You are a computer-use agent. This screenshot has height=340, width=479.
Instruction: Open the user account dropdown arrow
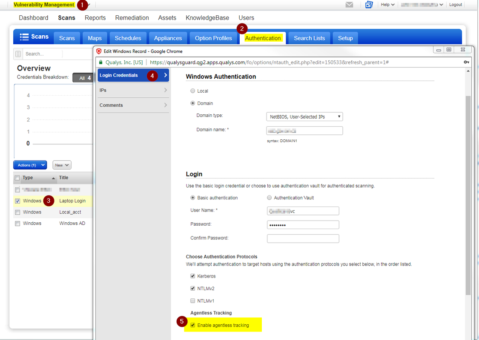pos(441,5)
